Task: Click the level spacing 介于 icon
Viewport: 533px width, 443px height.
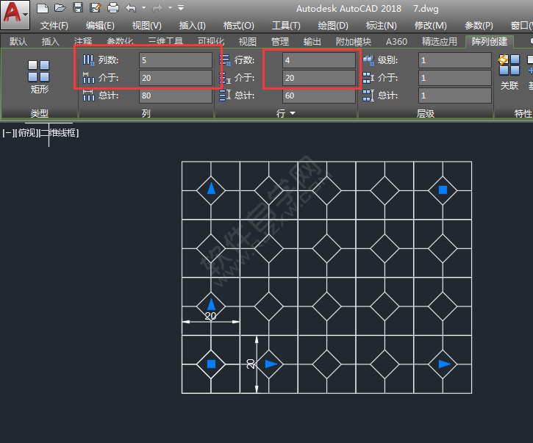Action: (x=368, y=78)
